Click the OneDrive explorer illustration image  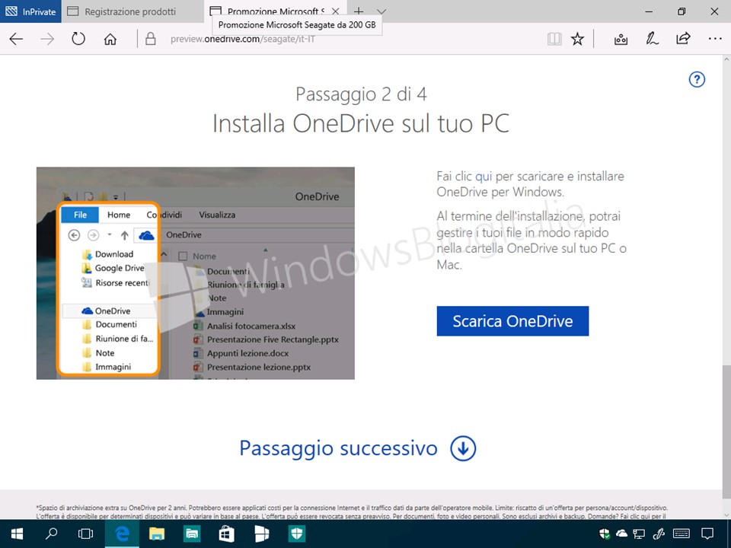[x=196, y=273]
